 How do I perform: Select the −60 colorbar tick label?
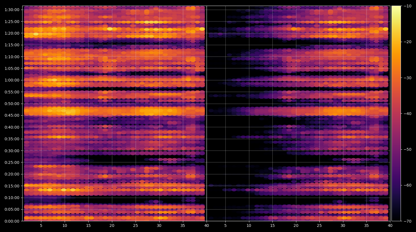click(x=407, y=185)
